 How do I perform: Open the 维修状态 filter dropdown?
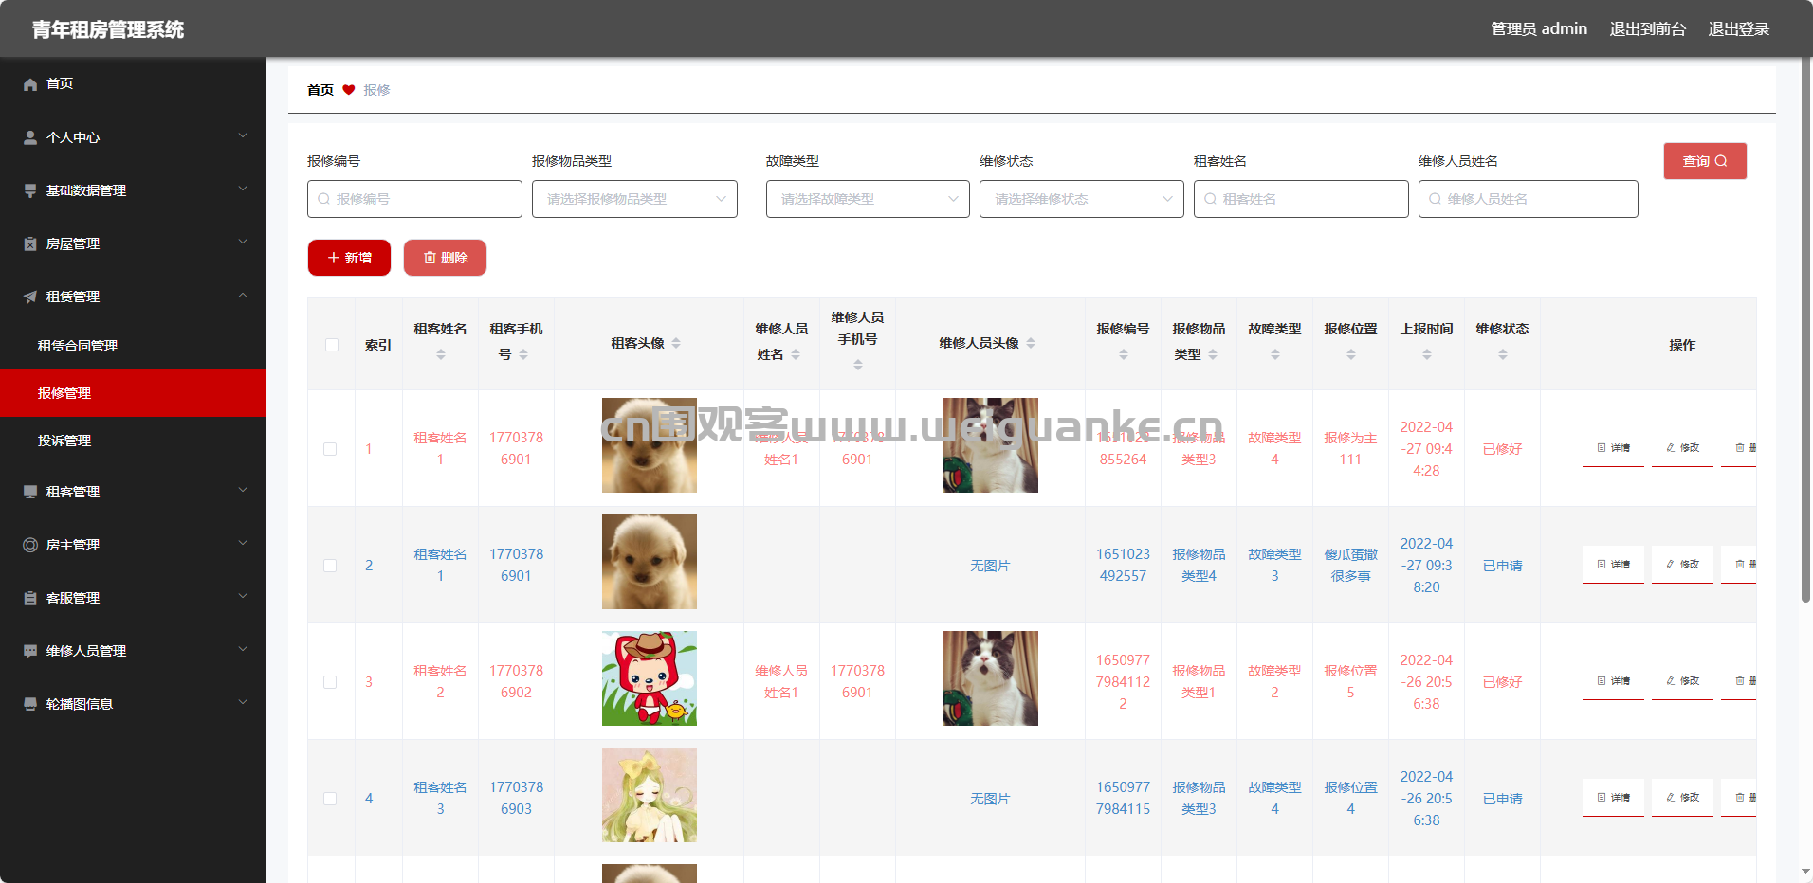pyautogui.click(x=1082, y=199)
